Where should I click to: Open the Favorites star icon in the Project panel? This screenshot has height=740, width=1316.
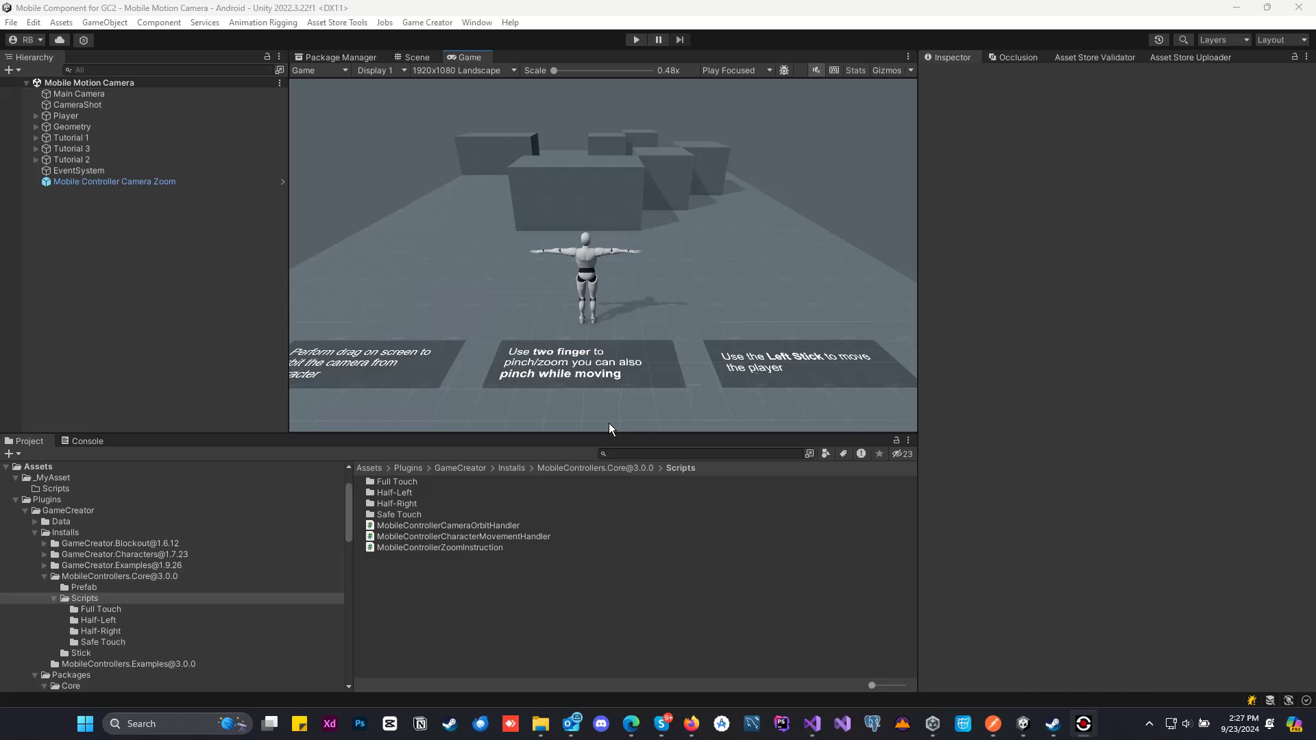click(879, 454)
